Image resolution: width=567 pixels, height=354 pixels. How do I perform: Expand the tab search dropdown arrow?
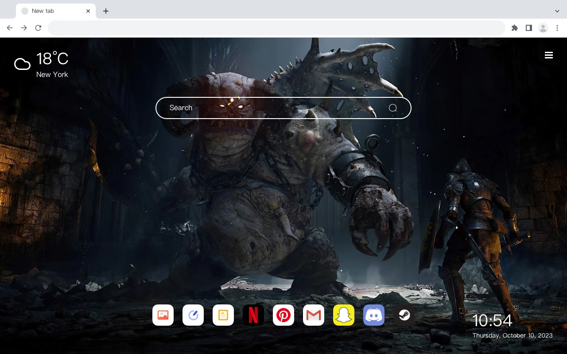pos(557,11)
